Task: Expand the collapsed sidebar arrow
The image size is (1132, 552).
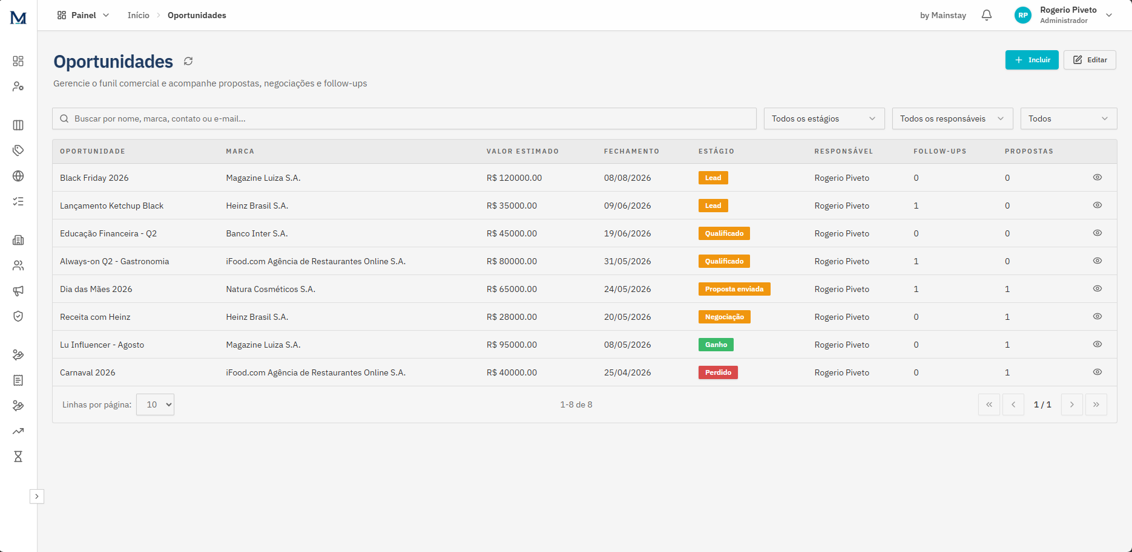Action: point(37,496)
